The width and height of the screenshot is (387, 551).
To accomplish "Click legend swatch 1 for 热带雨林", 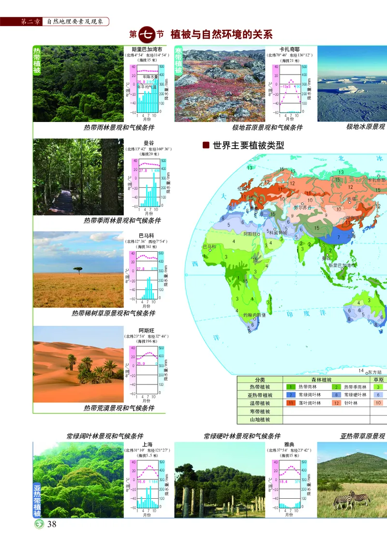I will (291, 387).
